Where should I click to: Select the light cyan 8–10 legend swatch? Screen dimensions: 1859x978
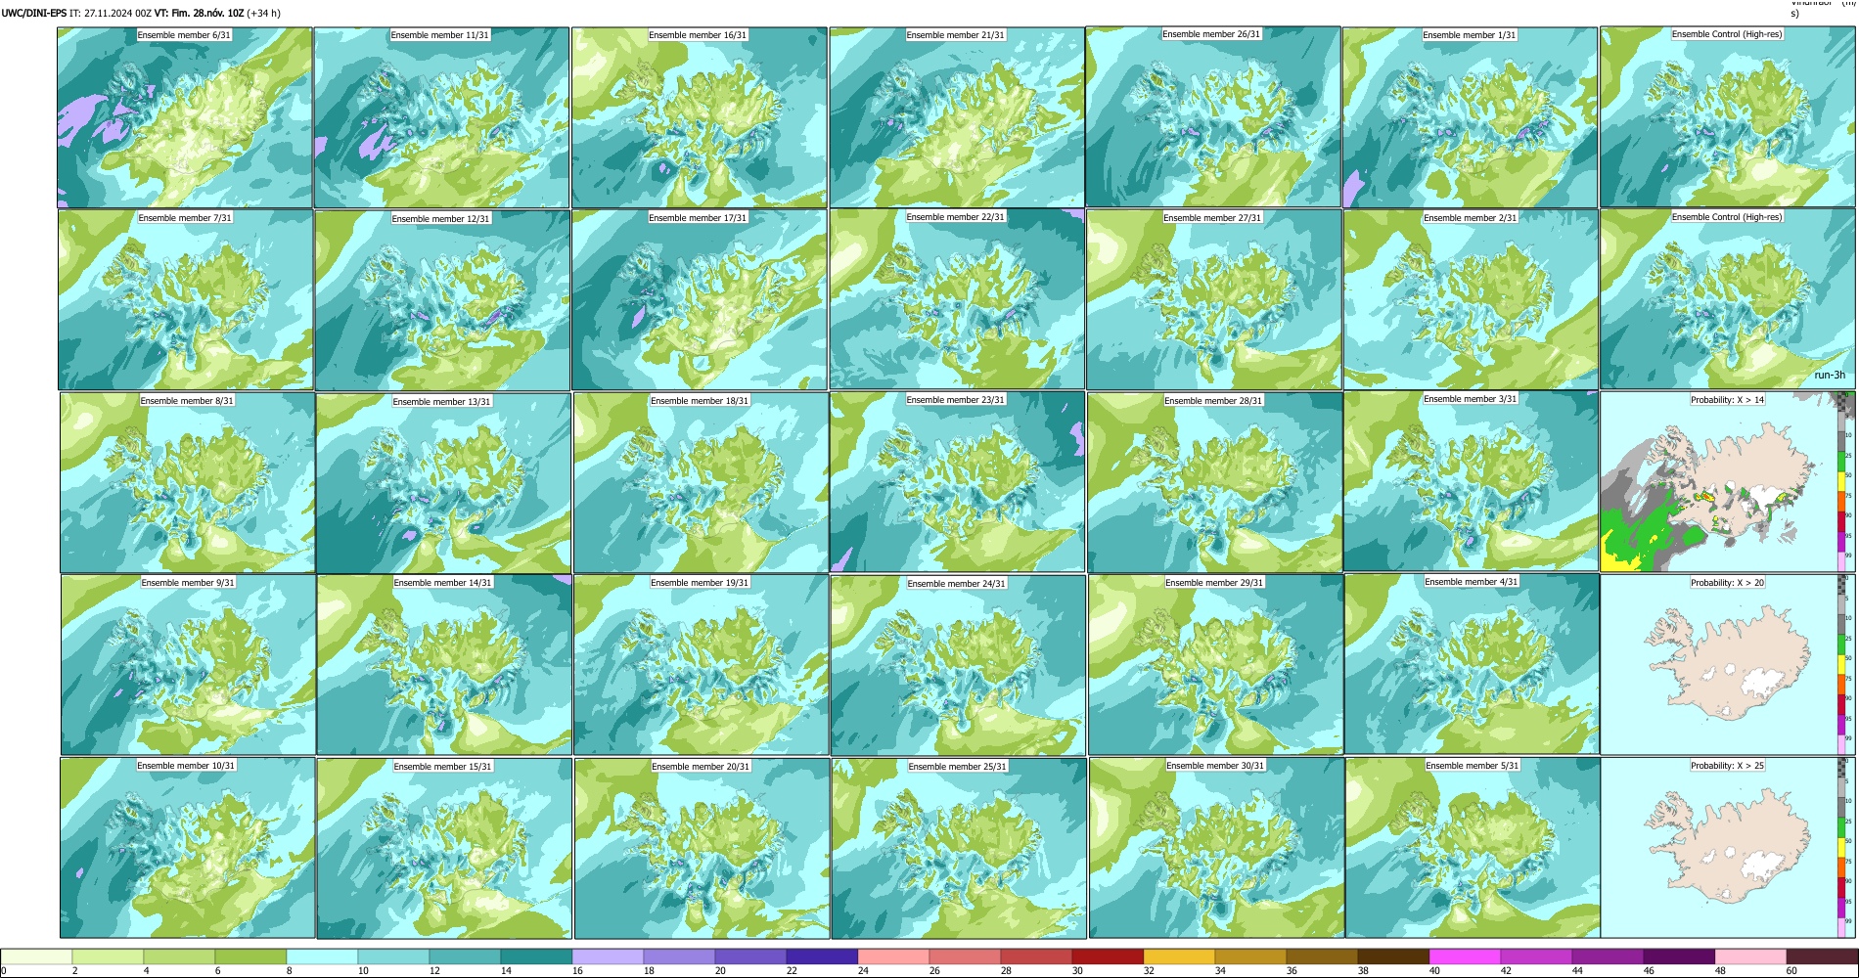[322, 956]
